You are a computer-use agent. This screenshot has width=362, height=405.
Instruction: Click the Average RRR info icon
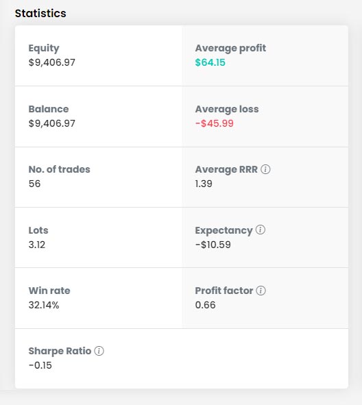click(x=265, y=169)
